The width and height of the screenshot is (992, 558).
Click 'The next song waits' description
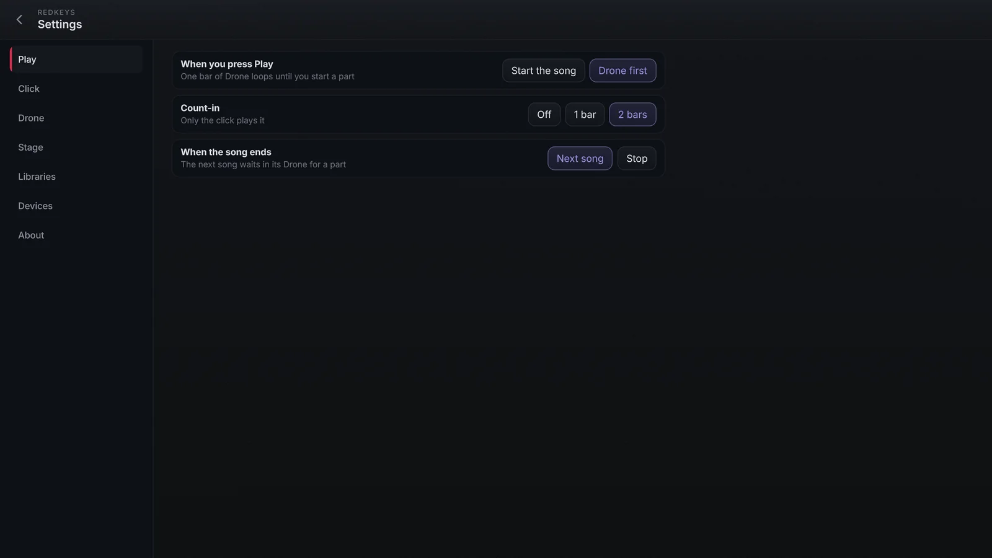coord(263,164)
